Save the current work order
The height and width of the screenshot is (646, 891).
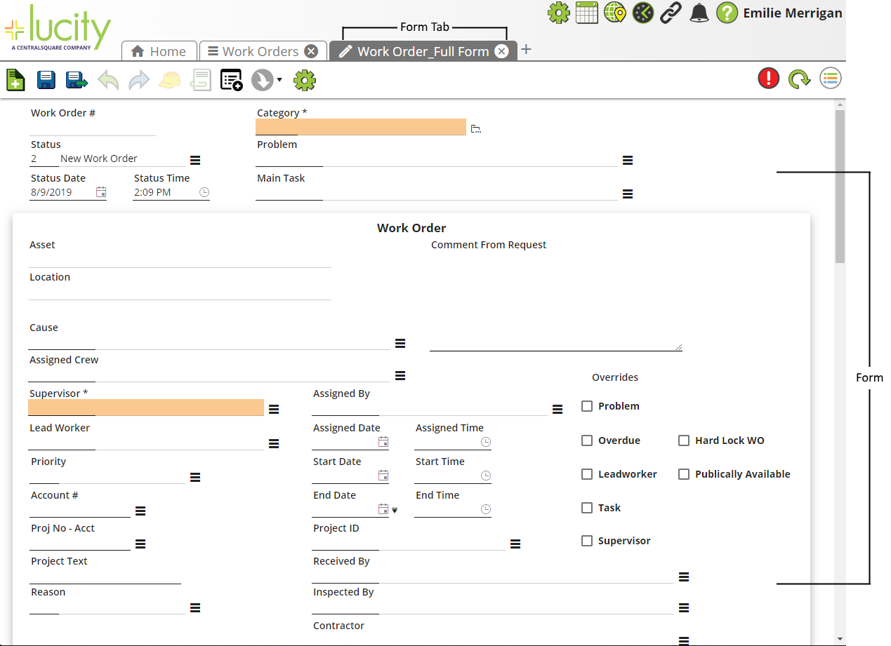click(x=46, y=79)
